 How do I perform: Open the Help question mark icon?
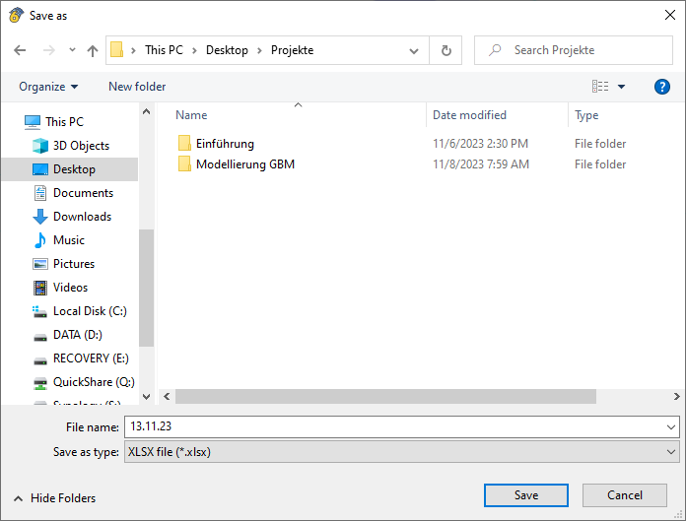pos(662,87)
